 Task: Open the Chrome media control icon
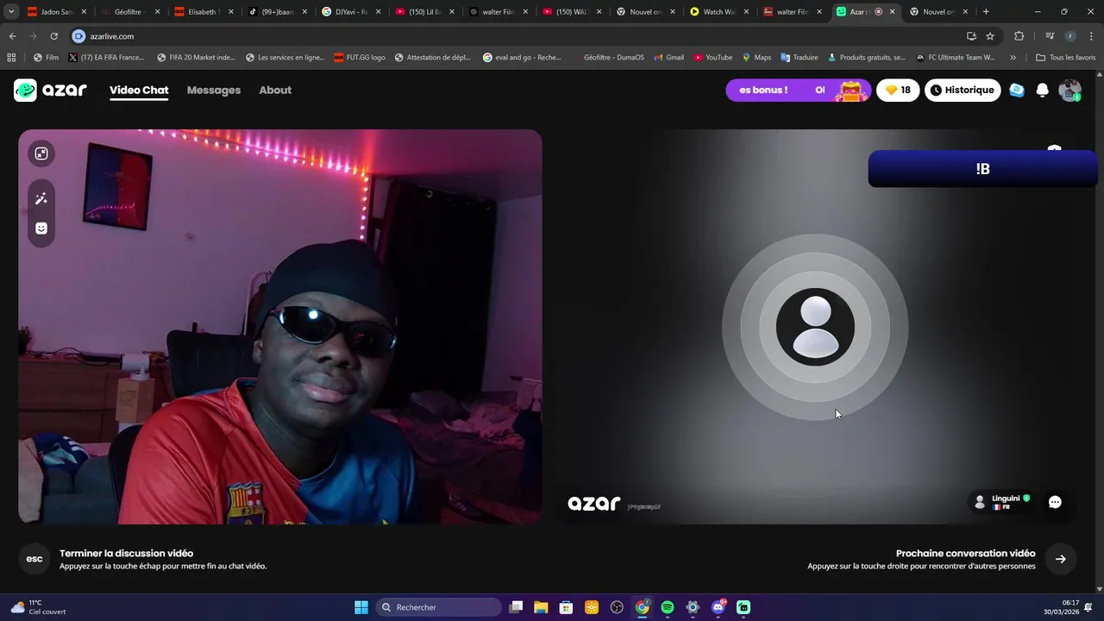[x=1050, y=36]
